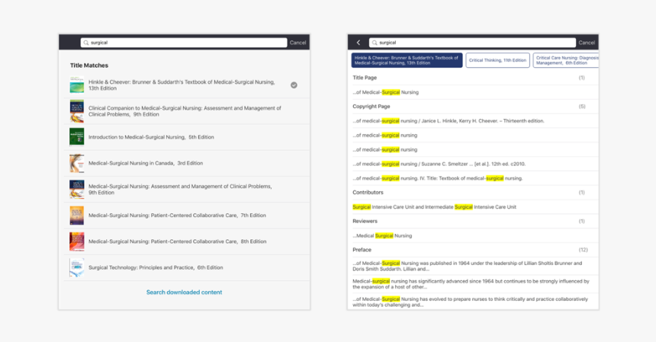Select title Hinkle & Cheever: Brunner & Suddarth's Textbook

(x=182, y=85)
